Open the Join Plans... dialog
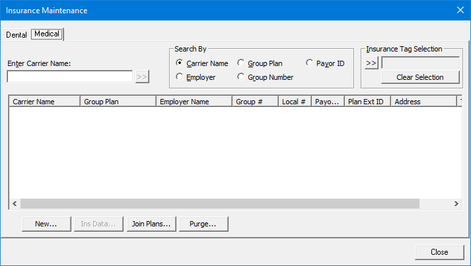The width and height of the screenshot is (471, 266). tap(151, 224)
